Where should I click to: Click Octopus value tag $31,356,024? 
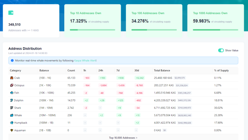click(x=182, y=85)
